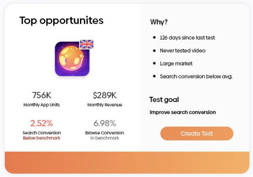253x177 pixels.
Task: Click the In benchmark label
Action: (104, 138)
